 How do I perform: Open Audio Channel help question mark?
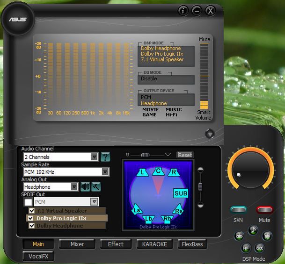[x=105, y=157]
